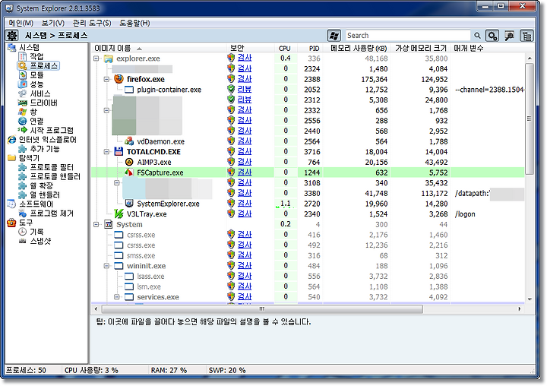The image size is (547, 386).
Task: Open the 도움말(H) menu
Action: [134, 23]
